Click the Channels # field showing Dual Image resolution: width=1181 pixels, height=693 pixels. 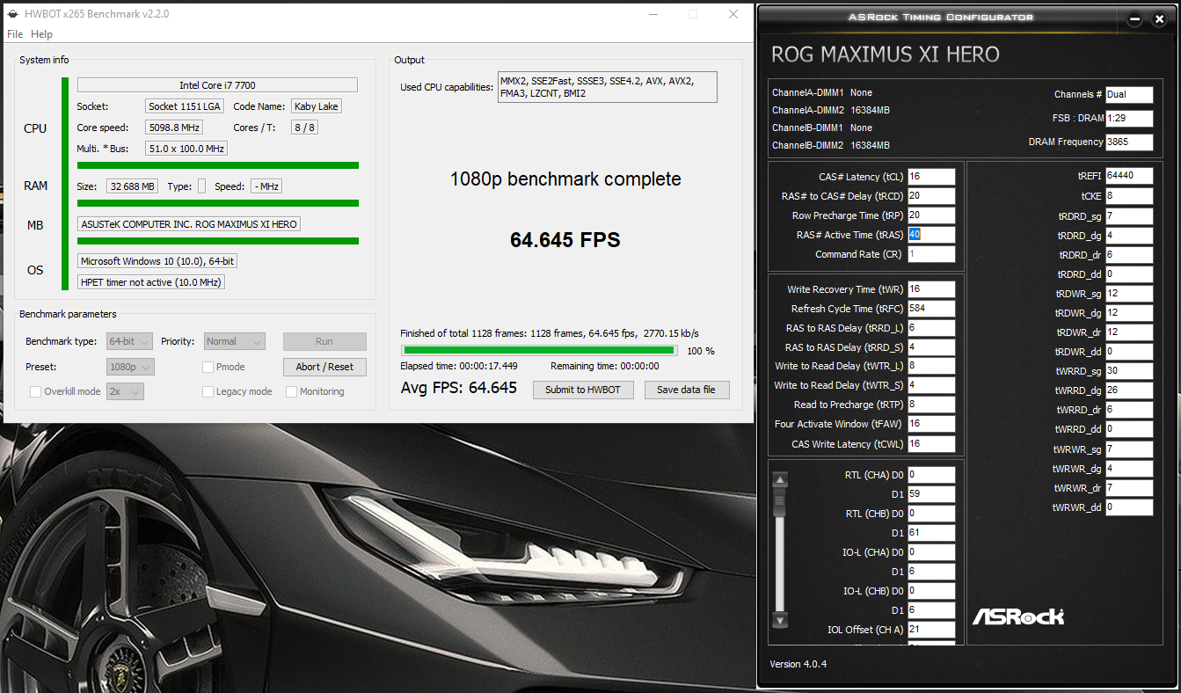coord(1129,95)
